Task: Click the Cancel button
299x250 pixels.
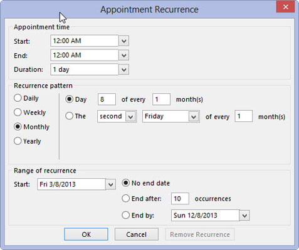Action: click(137, 234)
